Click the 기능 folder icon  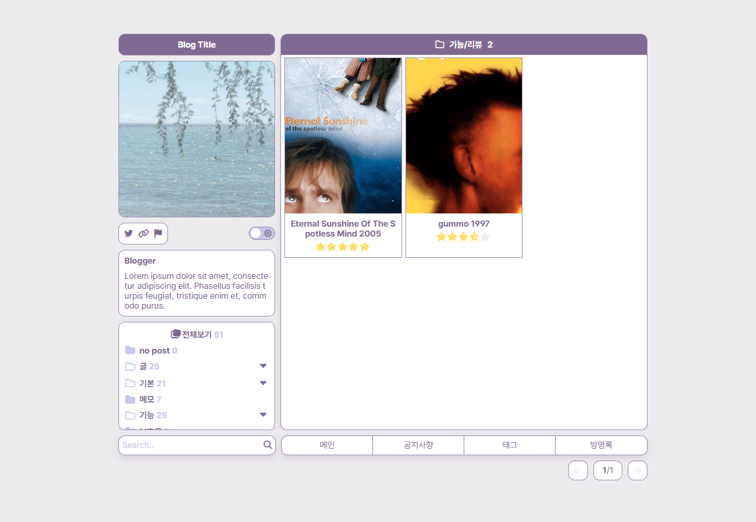coord(130,415)
